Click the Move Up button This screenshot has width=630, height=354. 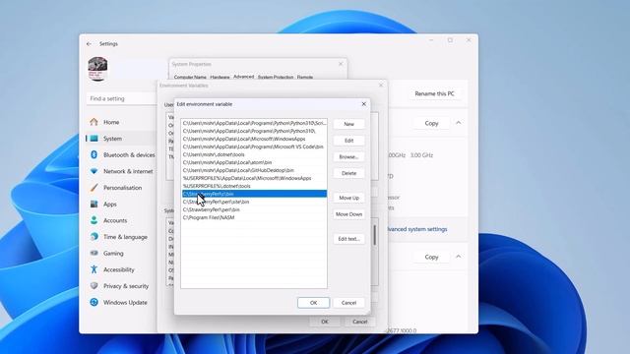tap(348, 198)
